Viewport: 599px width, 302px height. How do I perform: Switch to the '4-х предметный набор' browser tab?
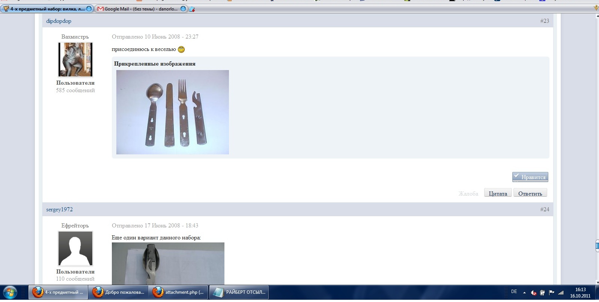tap(47, 9)
